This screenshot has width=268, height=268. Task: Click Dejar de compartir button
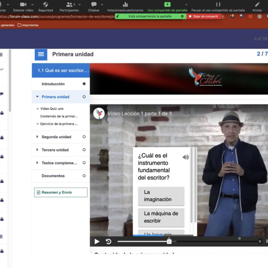[203, 17]
